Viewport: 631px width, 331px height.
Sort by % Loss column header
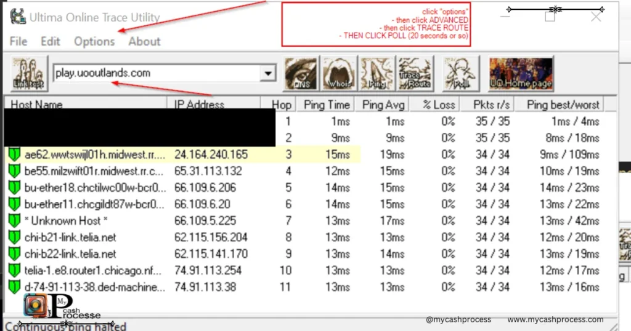click(435, 105)
